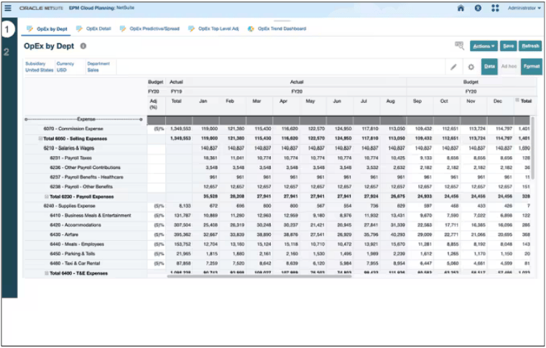Open the OpEx Predictive/Spread tab

(x=149, y=29)
